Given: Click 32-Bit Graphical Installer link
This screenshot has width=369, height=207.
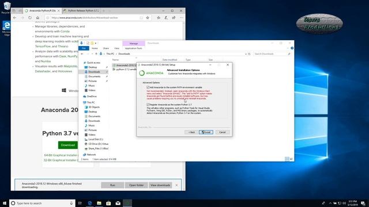Looking at the screenshot, I should tap(61, 160).
